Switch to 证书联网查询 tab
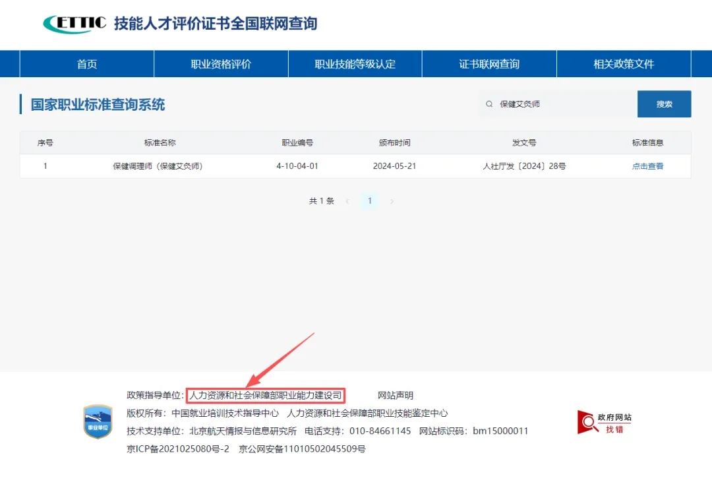This screenshot has height=494, width=712. tap(489, 64)
